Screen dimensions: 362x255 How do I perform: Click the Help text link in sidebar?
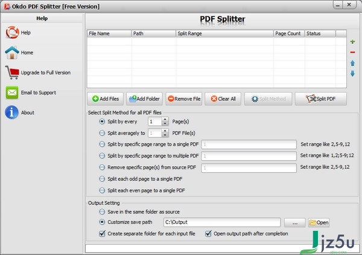pyautogui.click(x=25, y=33)
